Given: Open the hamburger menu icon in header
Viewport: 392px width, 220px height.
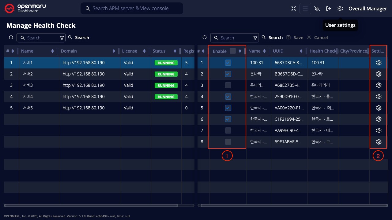Looking at the screenshot, I should click(305, 9).
